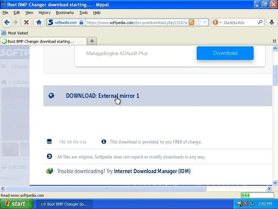This screenshot has width=278, height=209.
Task: Open the Home page button
Action: pyautogui.click(x=39, y=22)
